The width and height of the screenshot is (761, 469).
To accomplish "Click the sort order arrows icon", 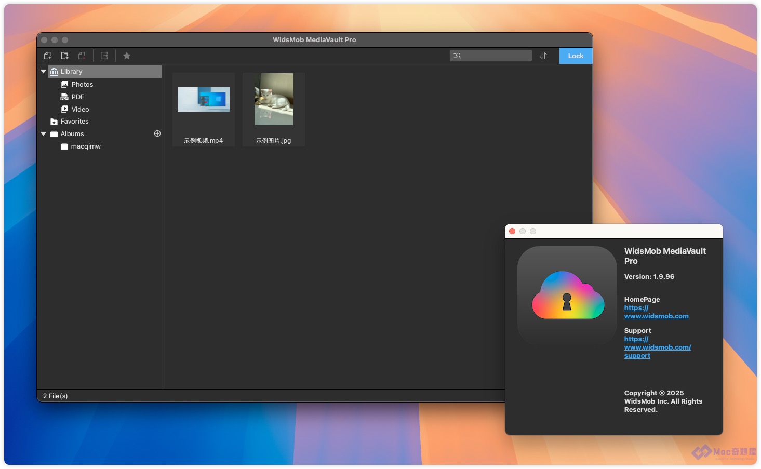I will point(543,56).
